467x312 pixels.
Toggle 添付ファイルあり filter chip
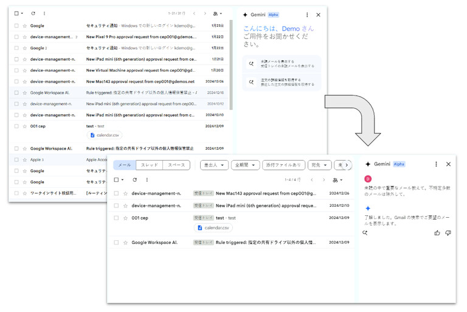click(x=283, y=165)
